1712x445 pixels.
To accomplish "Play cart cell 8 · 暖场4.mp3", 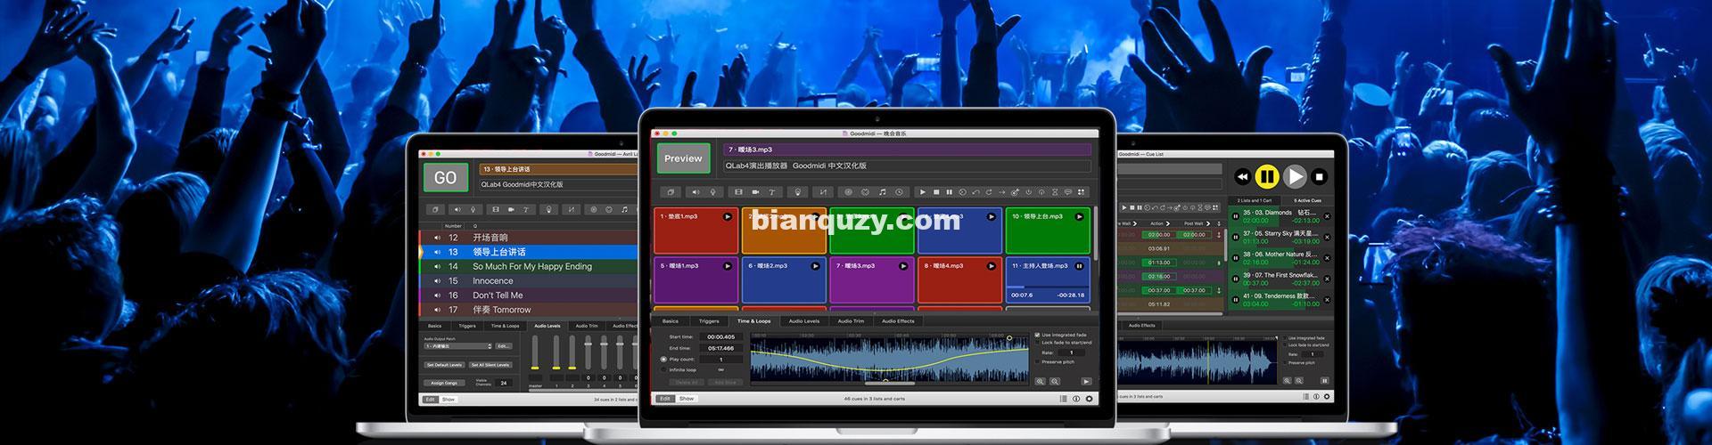I will coord(992,265).
